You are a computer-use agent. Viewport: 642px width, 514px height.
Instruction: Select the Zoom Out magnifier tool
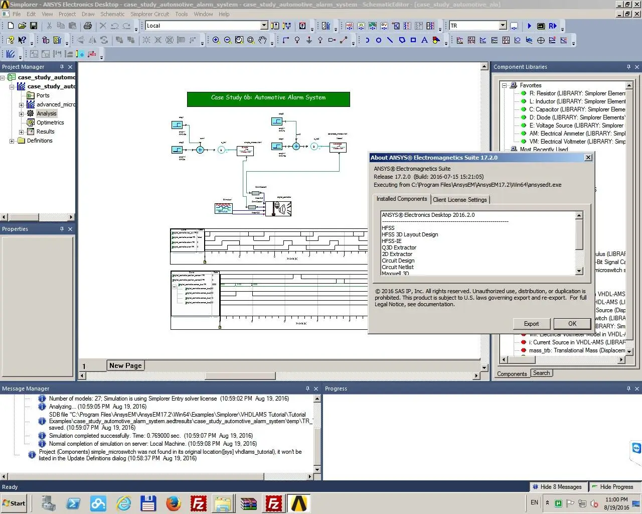tap(228, 40)
